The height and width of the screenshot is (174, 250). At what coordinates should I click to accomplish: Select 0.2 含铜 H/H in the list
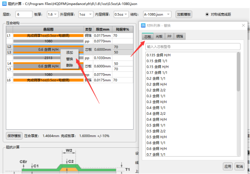click(191, 84)
